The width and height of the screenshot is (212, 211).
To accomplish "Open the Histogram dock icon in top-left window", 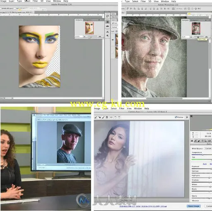I will pyautogui.click(x=108, y=26).
